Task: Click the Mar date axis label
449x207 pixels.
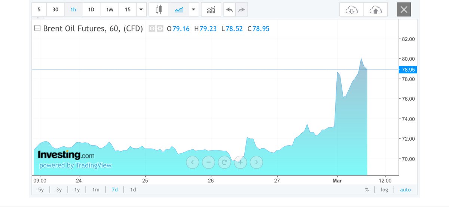Action: (337, 180)
